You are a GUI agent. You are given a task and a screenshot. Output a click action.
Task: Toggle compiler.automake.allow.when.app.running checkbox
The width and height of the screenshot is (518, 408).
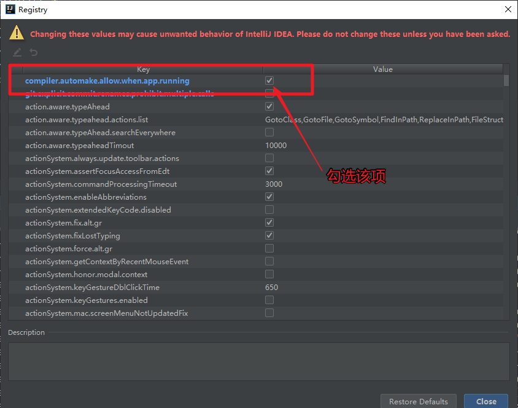pos(269,80)
